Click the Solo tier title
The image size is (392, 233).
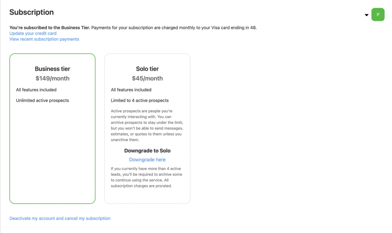pyautogui.click(x=147, y=69)
